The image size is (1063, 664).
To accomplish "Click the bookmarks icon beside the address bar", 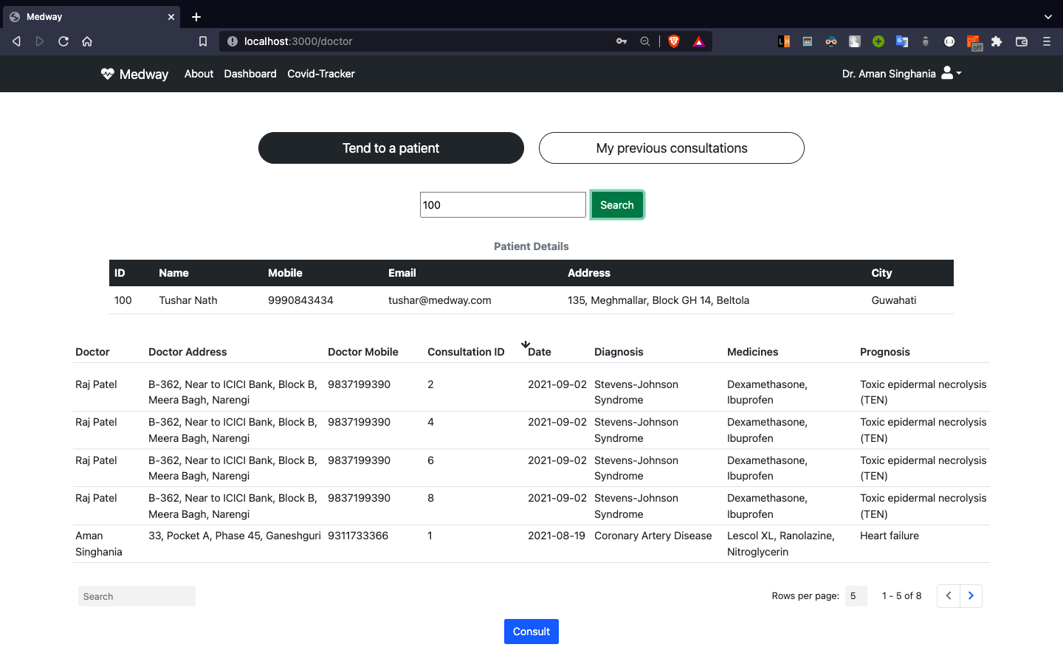I will (x=203, y=41).
